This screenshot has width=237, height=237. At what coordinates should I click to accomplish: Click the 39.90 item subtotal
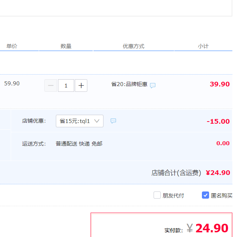219,84
